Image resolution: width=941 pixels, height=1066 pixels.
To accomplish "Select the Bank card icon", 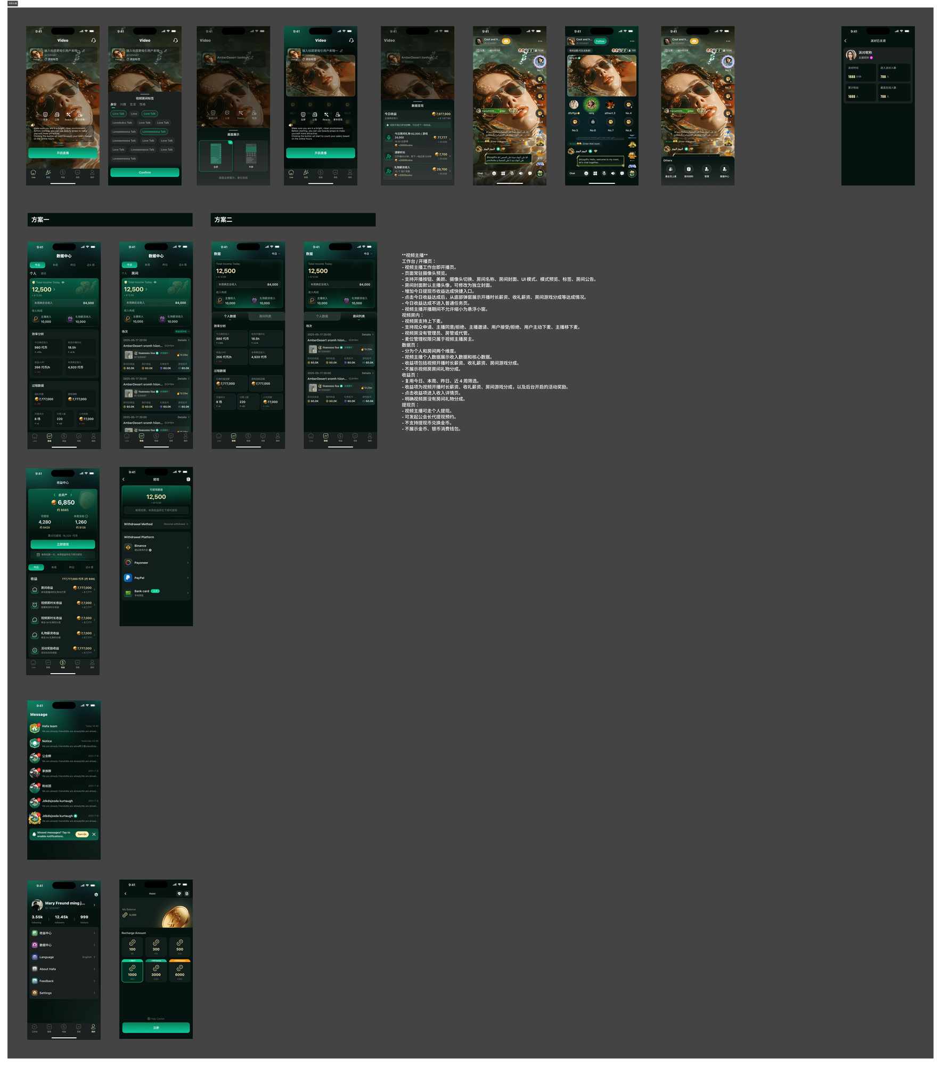I will (128, 593).
